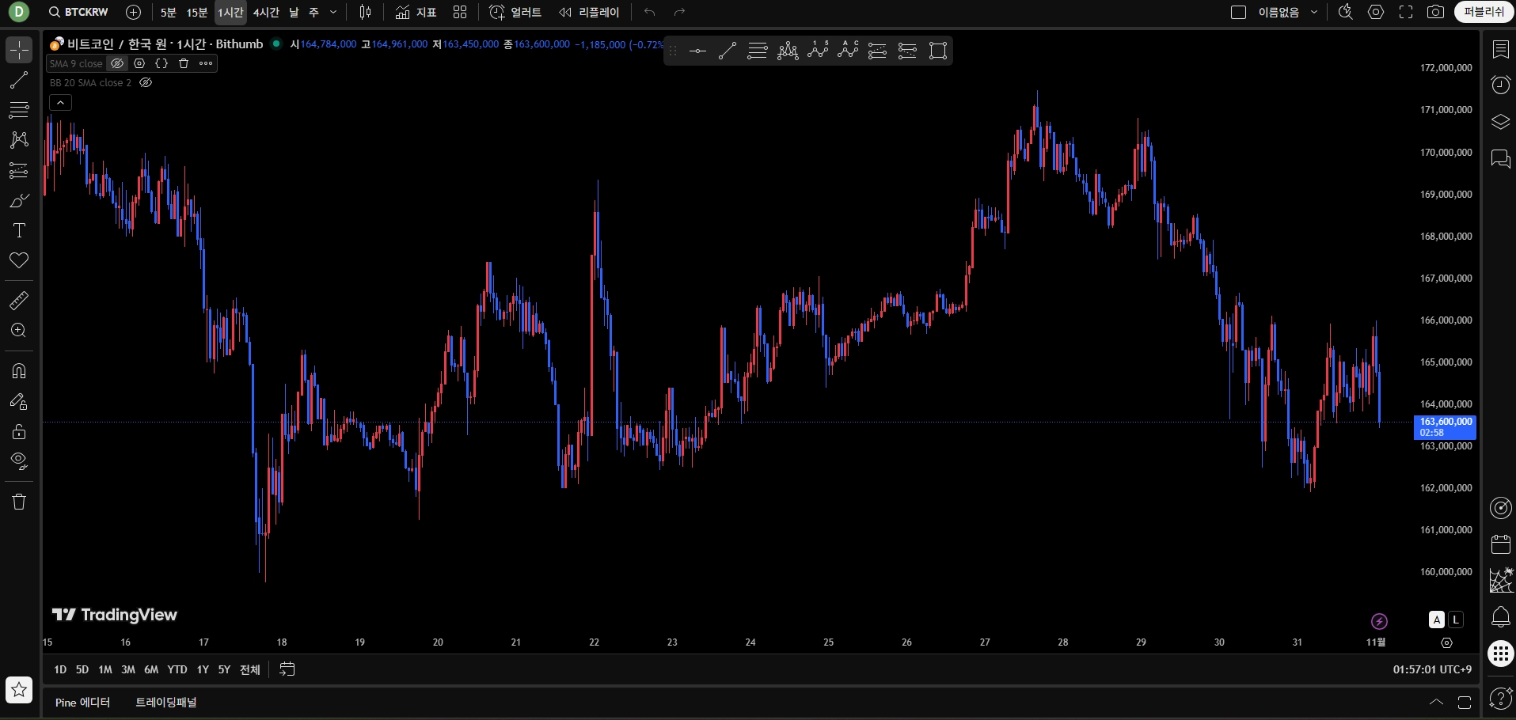The image size is (1516, 720).
Task: Open the object tree layers panel
Action: 1500,122
